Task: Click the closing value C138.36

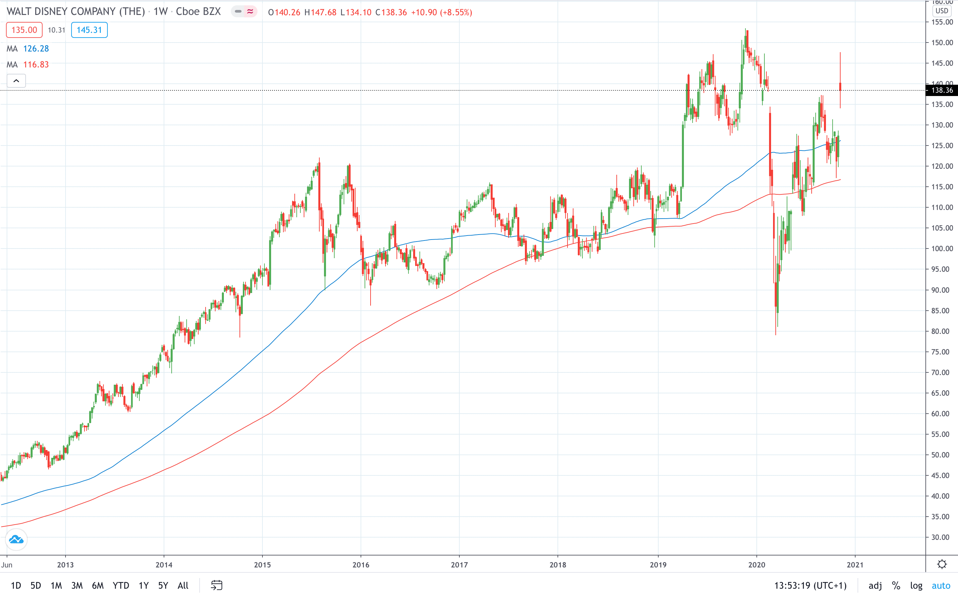Action: click(391, 12)
